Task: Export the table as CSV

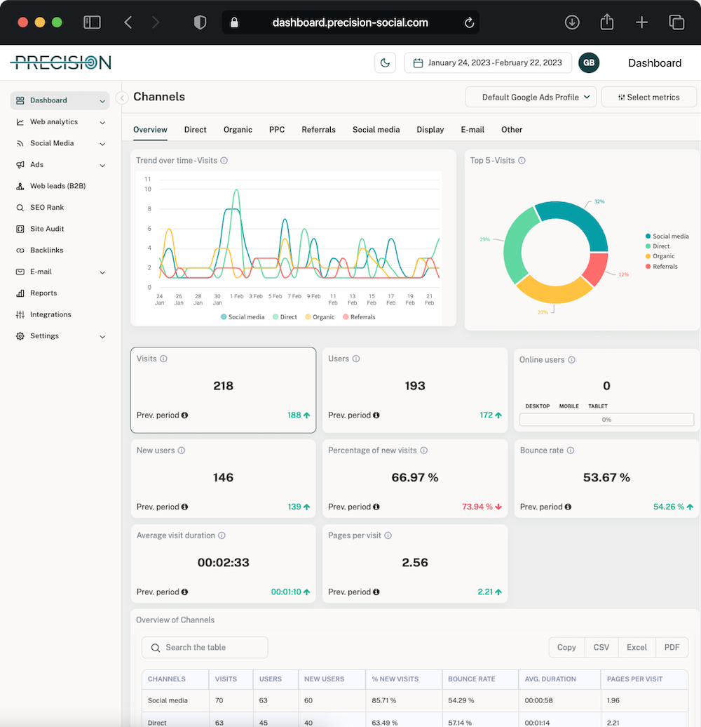Action: tap(601, 647)
